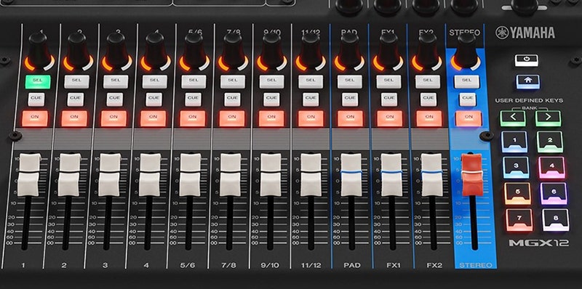Mute channel 9/10 via ON button
This screenshot has height=289, width=582.
(271, 118)
